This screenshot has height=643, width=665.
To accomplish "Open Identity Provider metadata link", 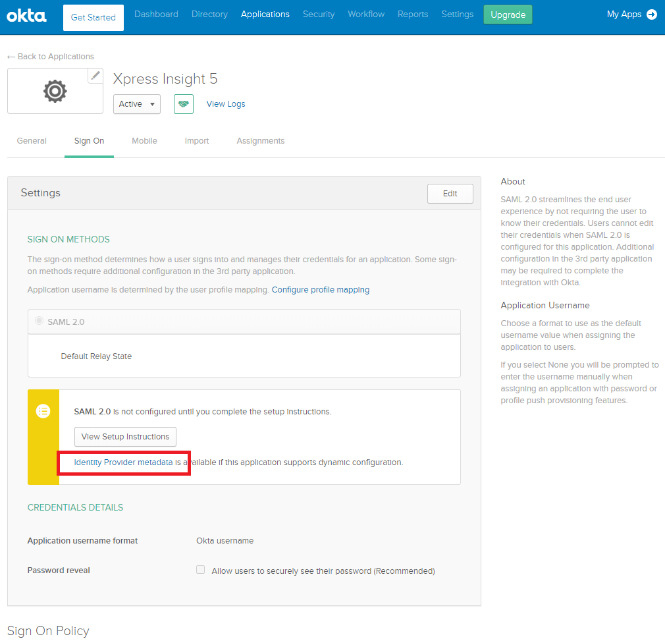I will [x=124, y=462].
